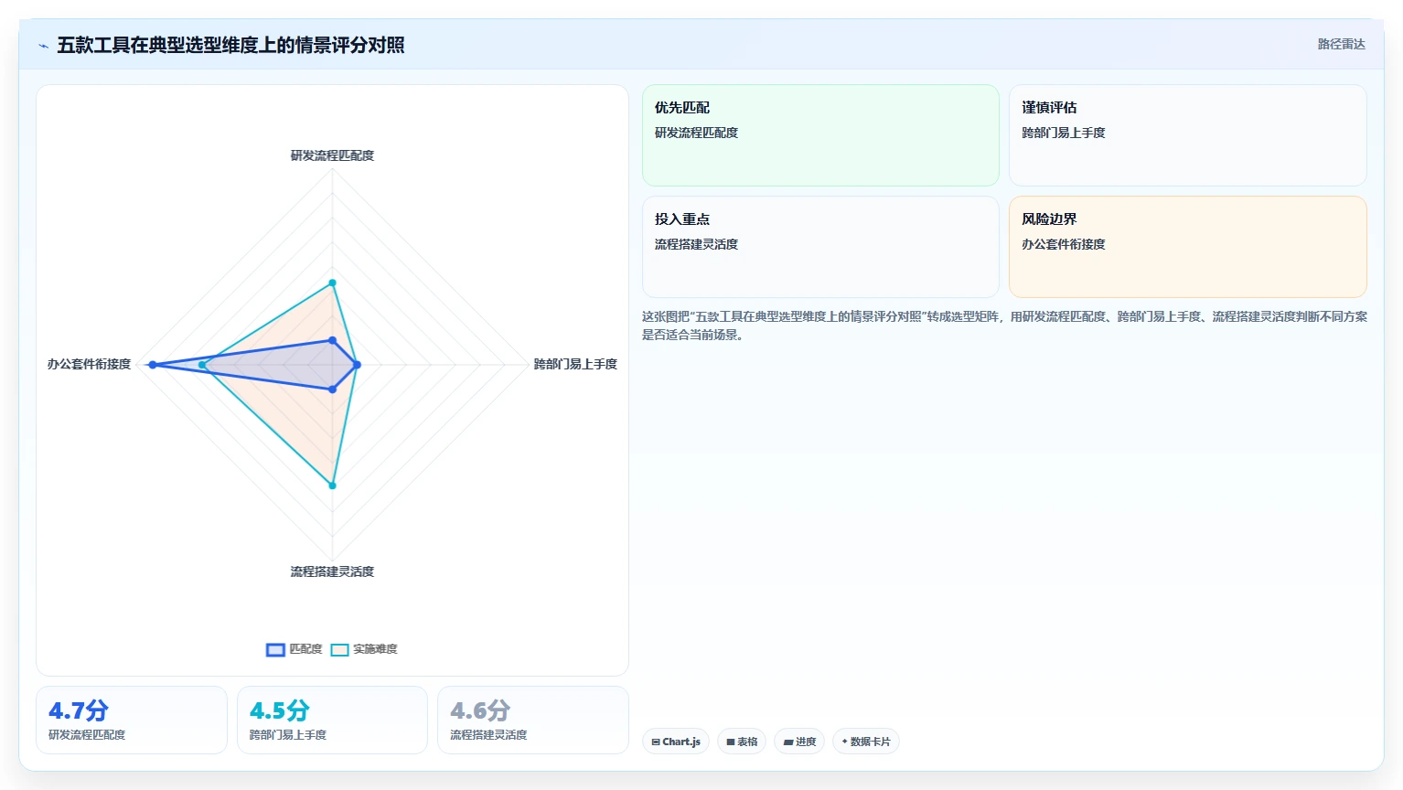Click the page title 五款工具在典型选型维度上的情景评分对照
Image resolution: width=1403 pixels, height=790 pixels.
tap(230, 45)
